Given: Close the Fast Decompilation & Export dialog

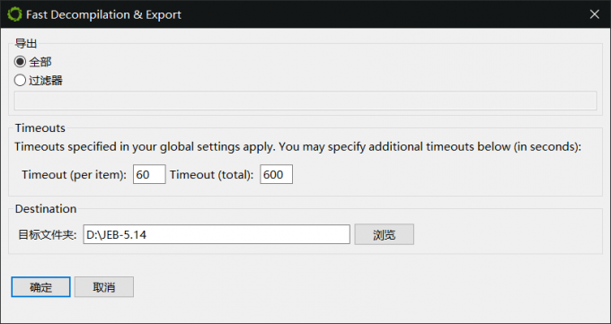Looking at the screenshot, I should coord(594,14).
